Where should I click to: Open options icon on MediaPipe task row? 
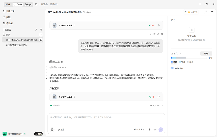[x=41, y=40]
